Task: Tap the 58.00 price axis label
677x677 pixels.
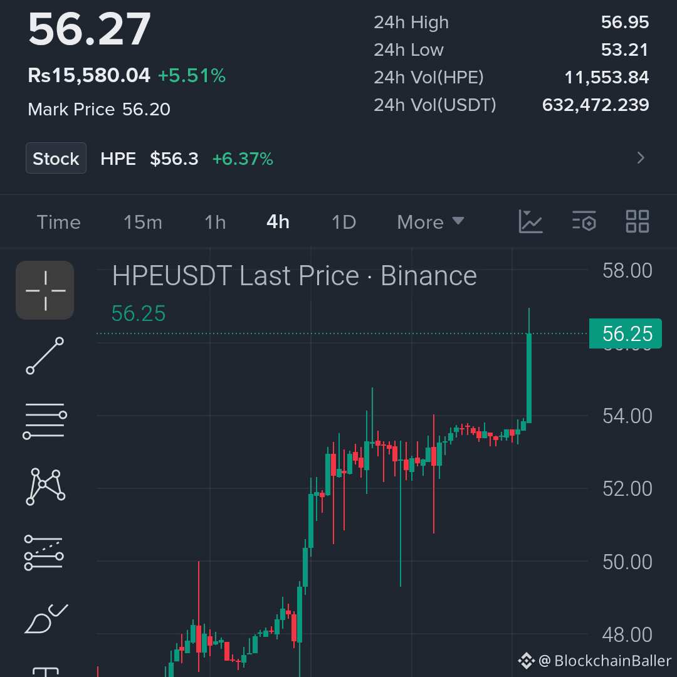Action: pyautogui.click(x=627, y=271)
